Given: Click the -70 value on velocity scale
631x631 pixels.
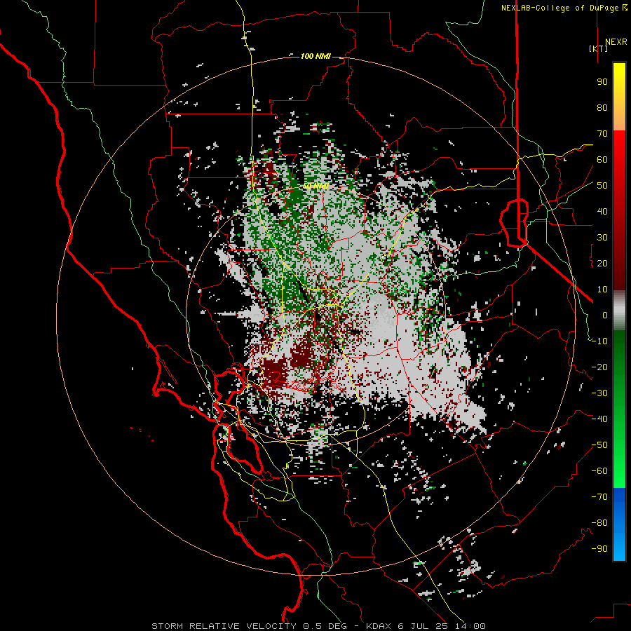Looking at the screenshot, I should pos(599,497).
